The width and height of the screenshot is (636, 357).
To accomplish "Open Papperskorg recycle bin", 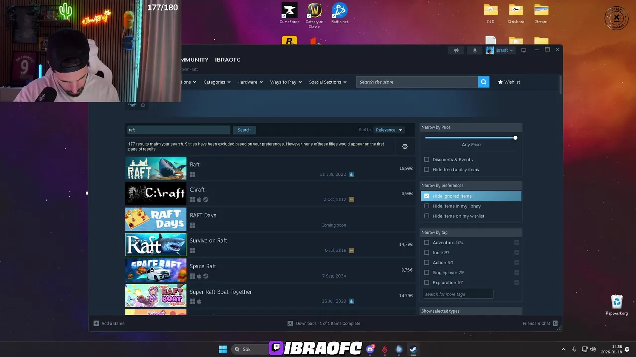I will click(617, 305).
